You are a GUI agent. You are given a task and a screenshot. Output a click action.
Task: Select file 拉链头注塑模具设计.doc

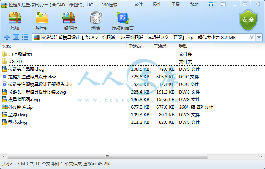[x=32, y=77]
